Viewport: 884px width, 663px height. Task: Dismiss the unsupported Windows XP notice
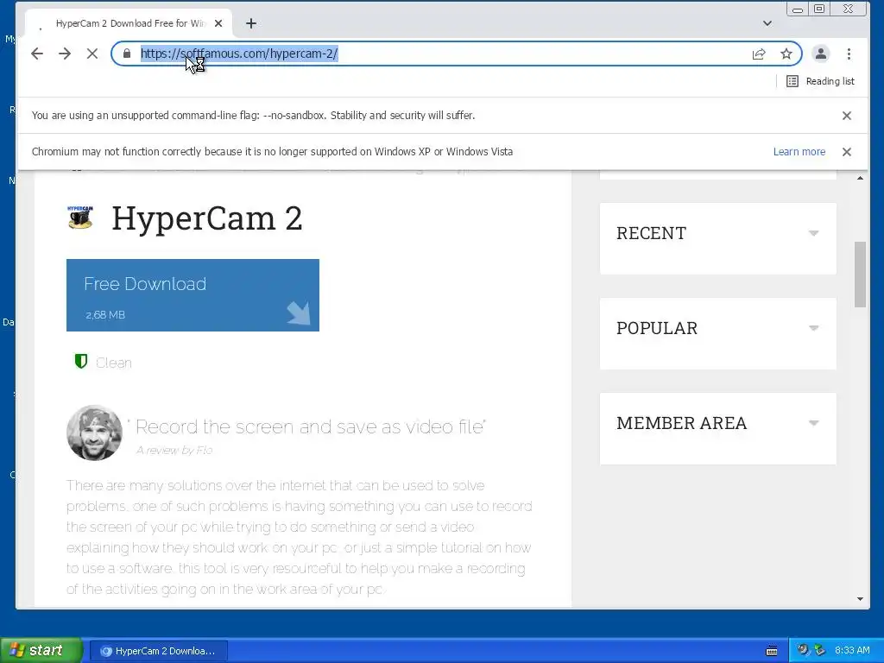[x=847, y=152]
